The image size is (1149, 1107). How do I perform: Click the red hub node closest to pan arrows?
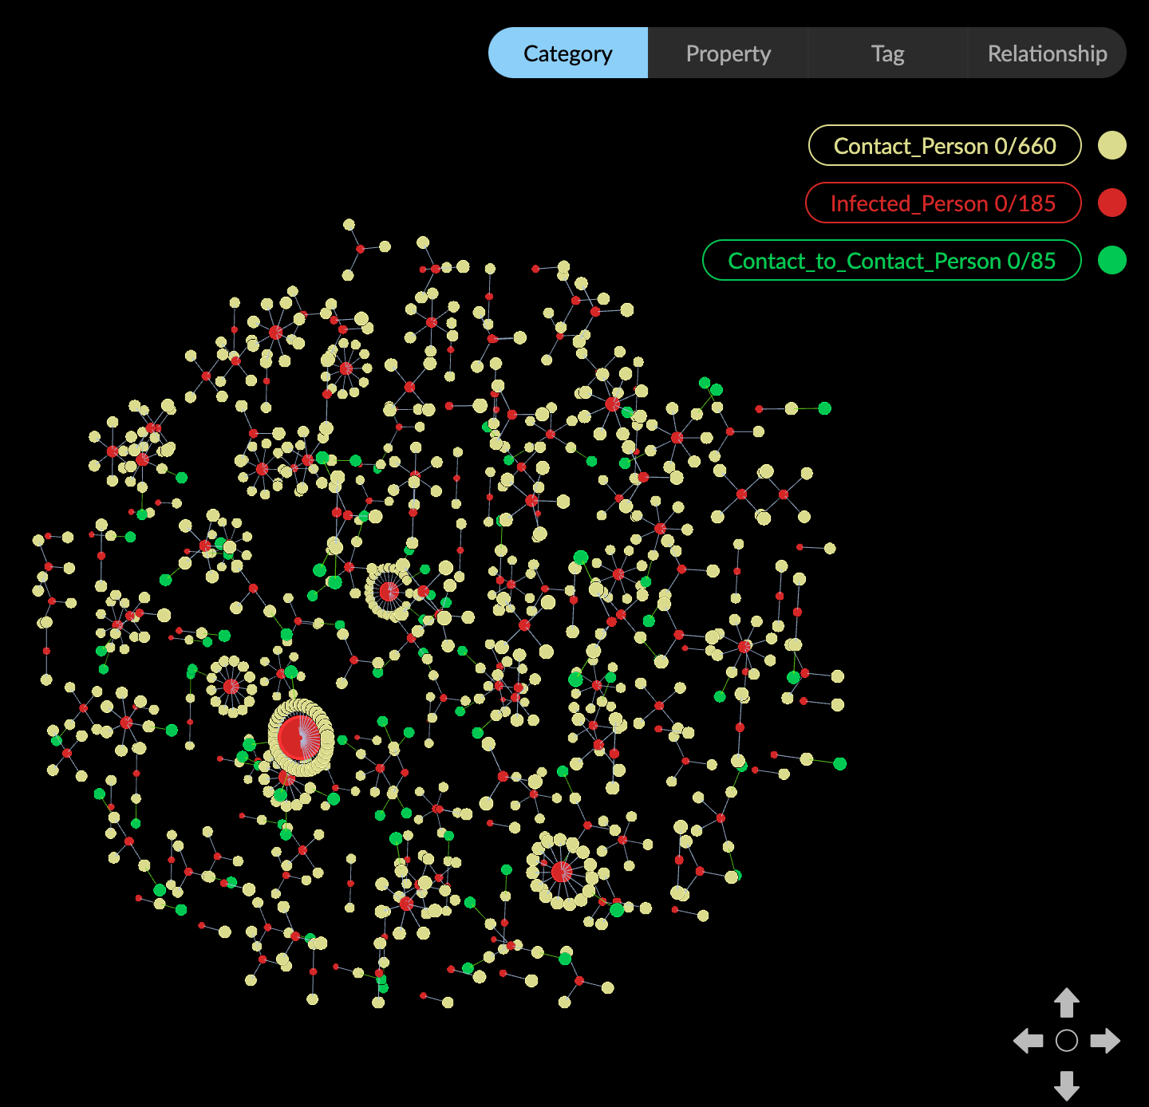point(562,872)
